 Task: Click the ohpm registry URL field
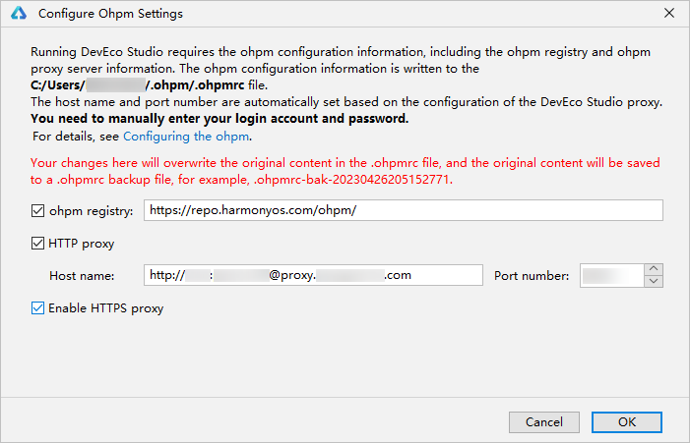(x=404, y=210)
